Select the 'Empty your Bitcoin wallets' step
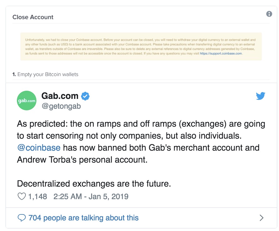The height and width of the screenshot is (231, 279). pyautogui.click(x=48, y=74)
